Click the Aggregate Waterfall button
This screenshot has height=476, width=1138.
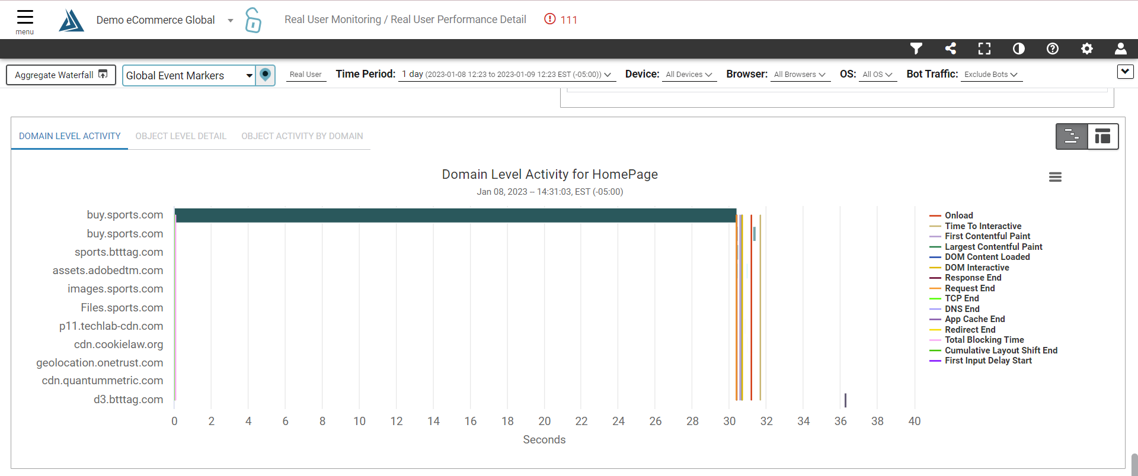[61, 75]
